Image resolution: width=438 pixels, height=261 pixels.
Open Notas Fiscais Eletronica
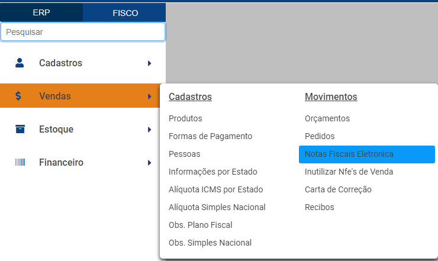(x=349, y=154)
